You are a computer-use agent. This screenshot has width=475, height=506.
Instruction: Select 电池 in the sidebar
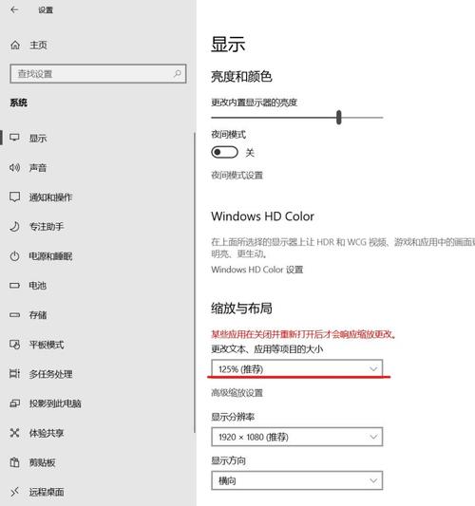coord(38,286)
